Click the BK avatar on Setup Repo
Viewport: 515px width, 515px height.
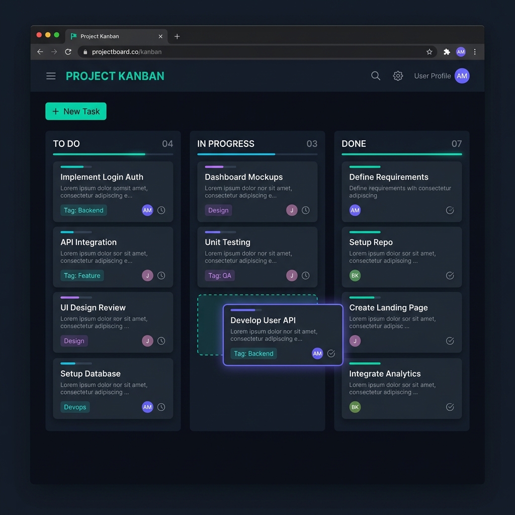coord(355,276)
